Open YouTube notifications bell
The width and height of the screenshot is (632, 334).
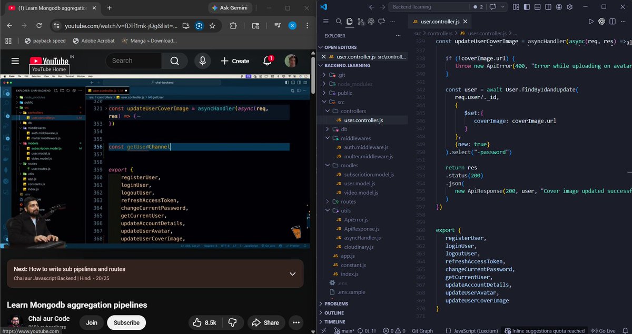pyautogui.click(x=268, y=61)
